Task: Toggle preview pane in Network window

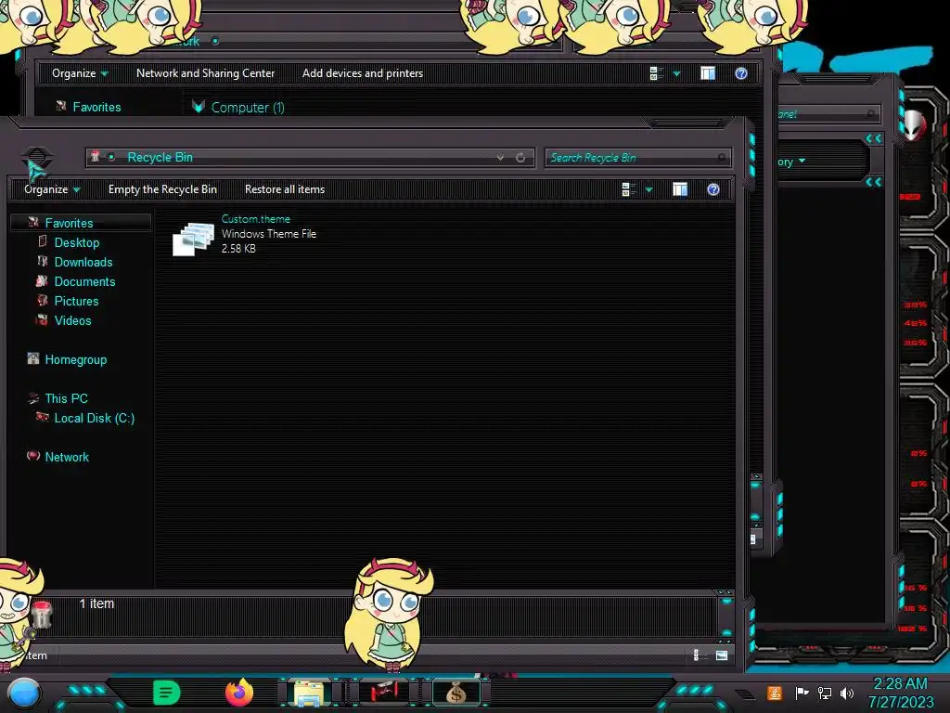Action: pyautogui.click(x=708, y=73)
